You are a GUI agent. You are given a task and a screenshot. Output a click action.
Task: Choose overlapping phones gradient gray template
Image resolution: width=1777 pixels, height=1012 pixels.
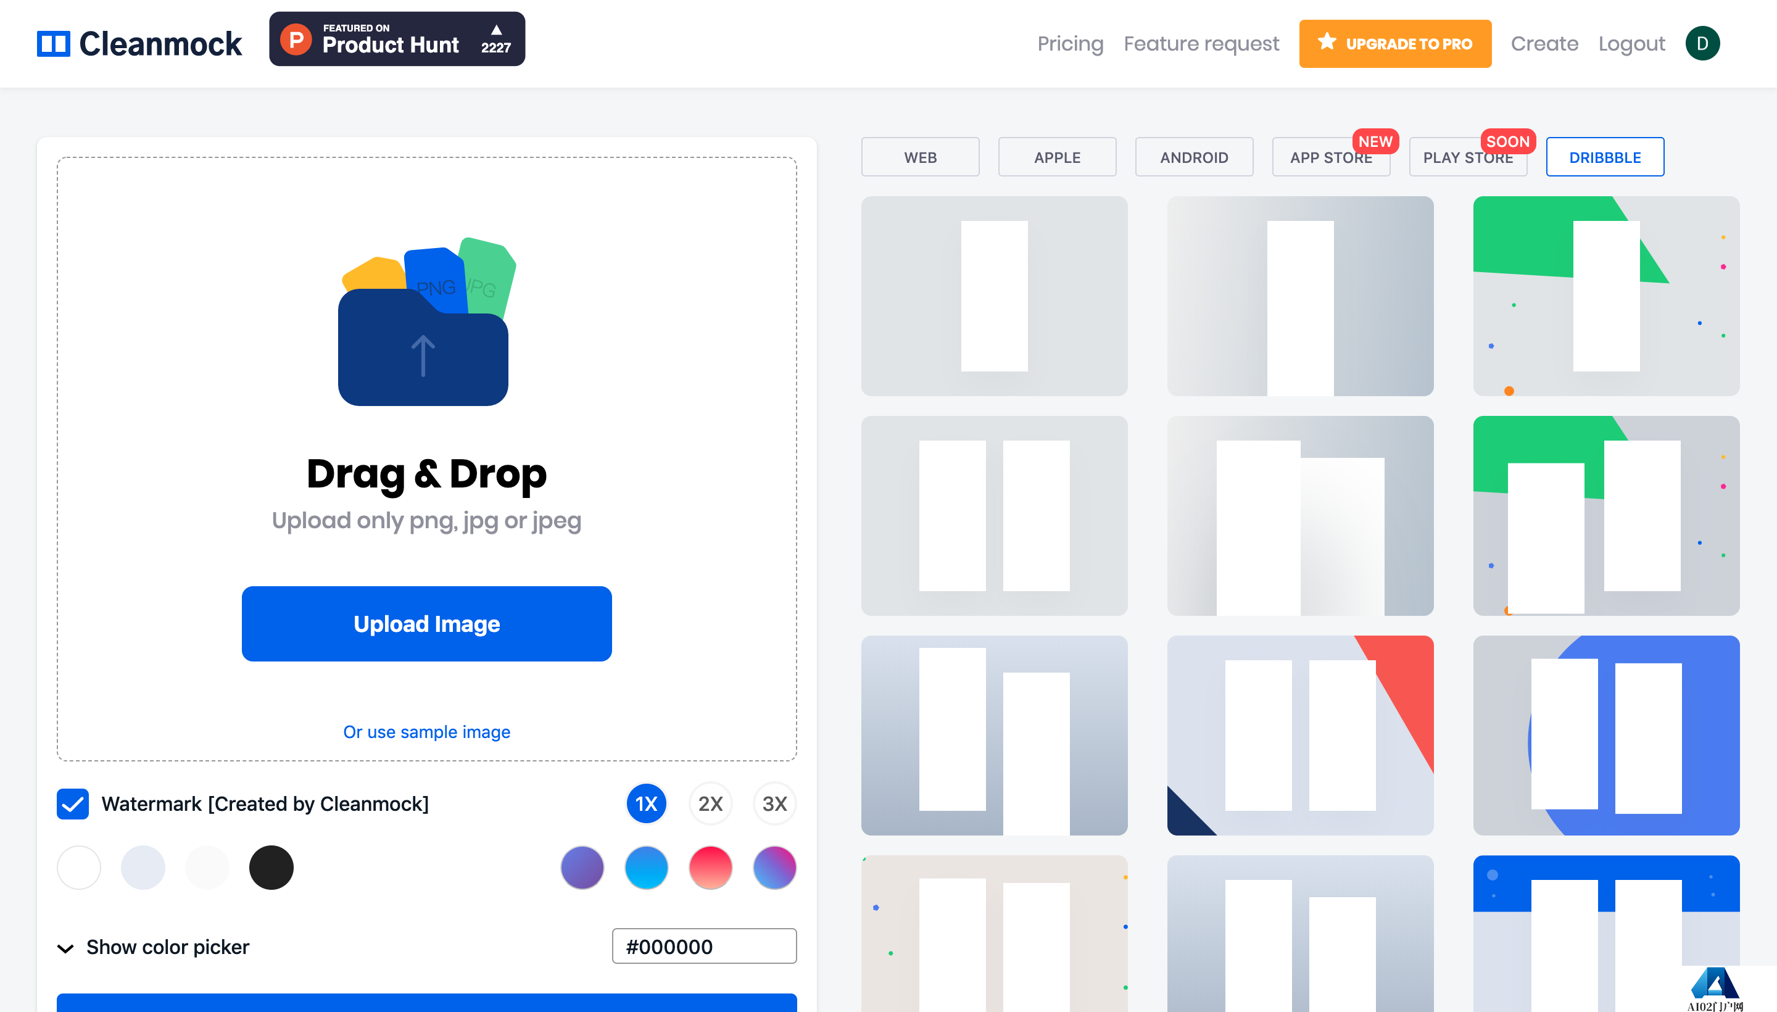[1300, 516]
